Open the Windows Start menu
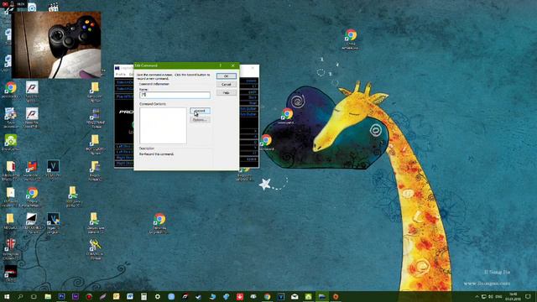The height and width of the screenshot is (302, 537). (7, 296)
